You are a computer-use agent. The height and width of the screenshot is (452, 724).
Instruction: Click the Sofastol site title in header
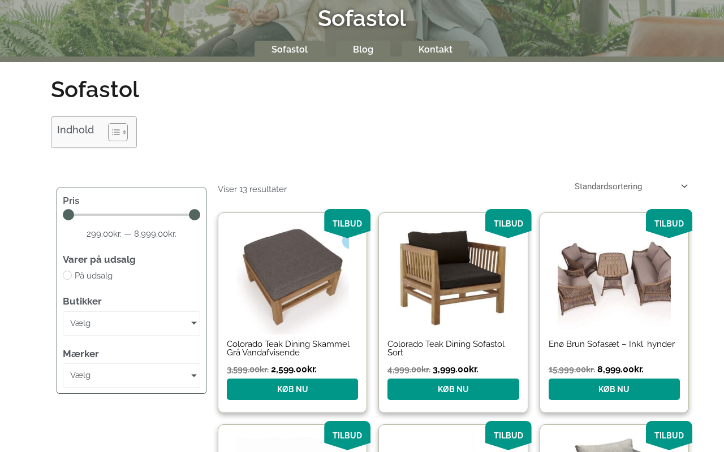point(362,18)
